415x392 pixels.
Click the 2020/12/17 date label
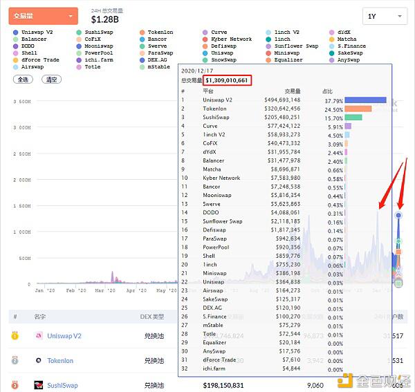(x=197, y=71)
